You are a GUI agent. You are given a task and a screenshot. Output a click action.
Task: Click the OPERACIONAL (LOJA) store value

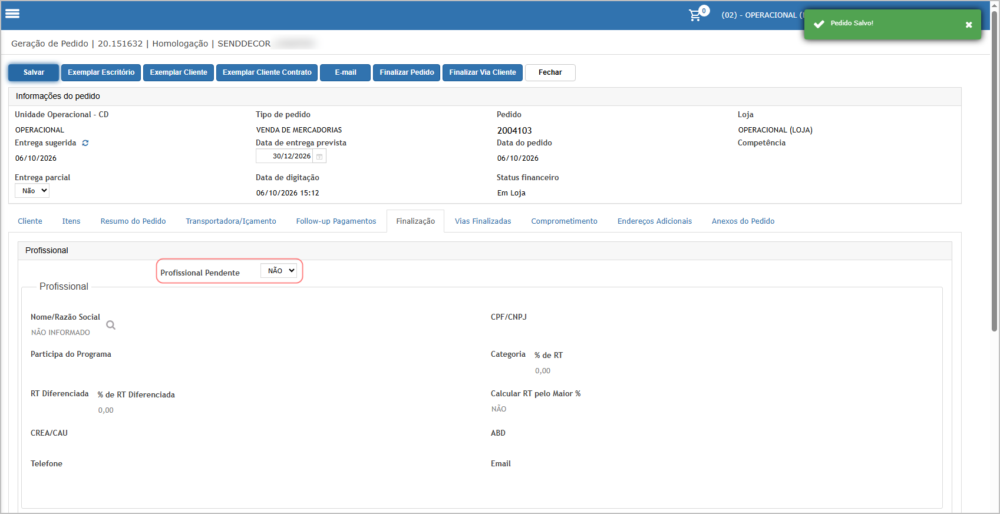(x=775, y=130)
